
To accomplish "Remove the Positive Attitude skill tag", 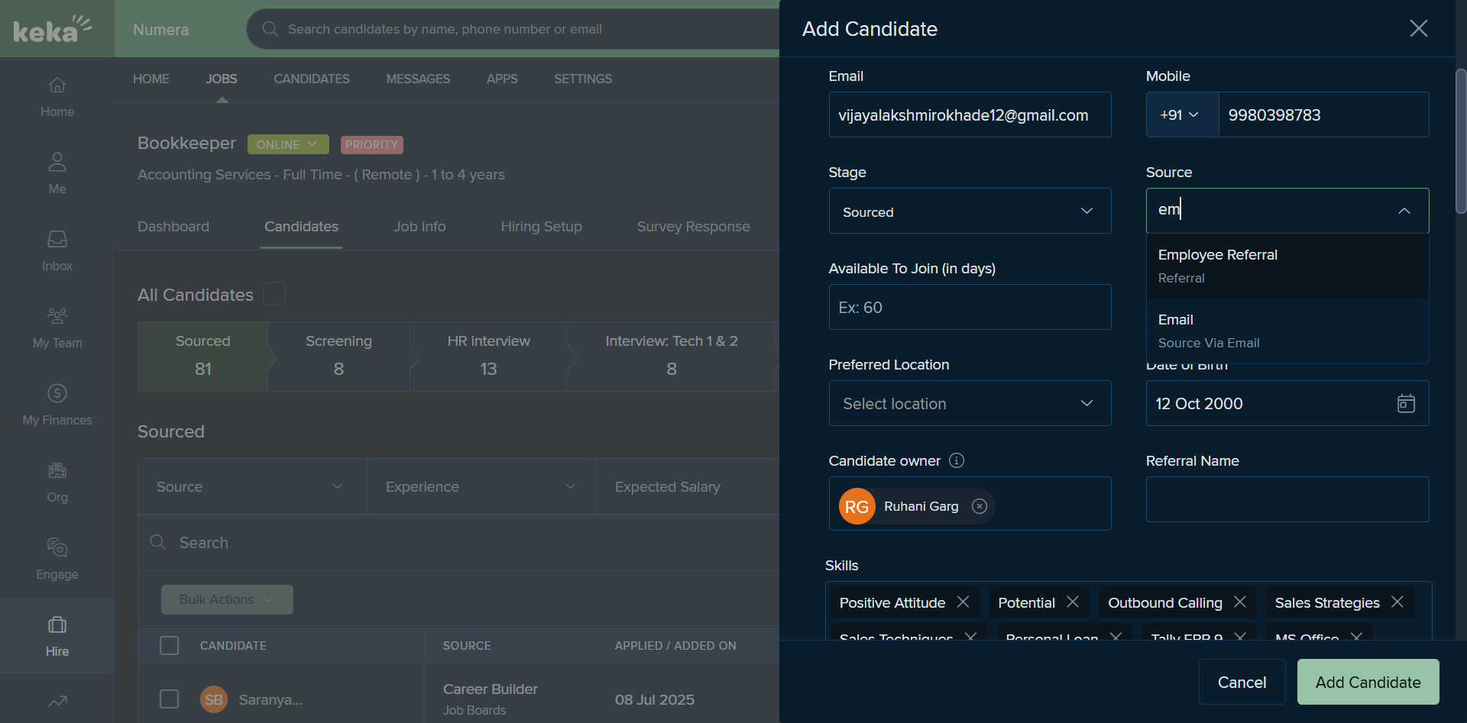I will tap(963, 602).
